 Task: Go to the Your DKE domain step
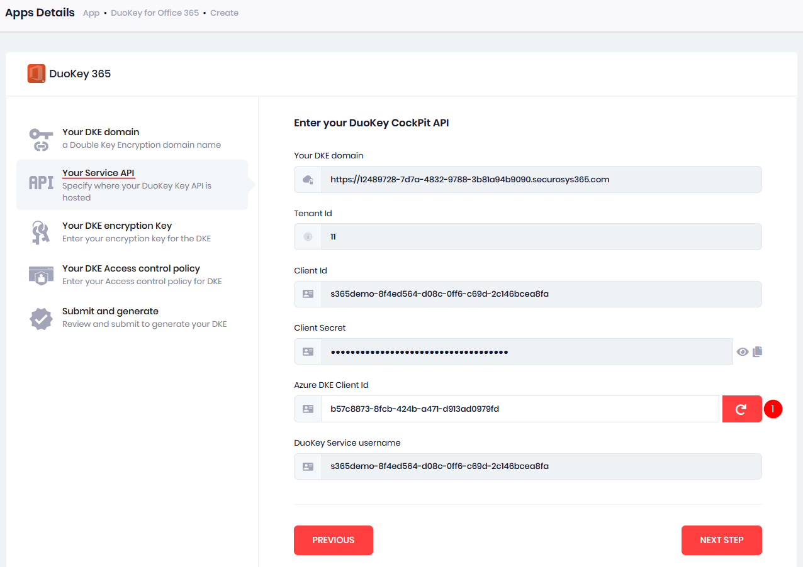click(132, 139)
